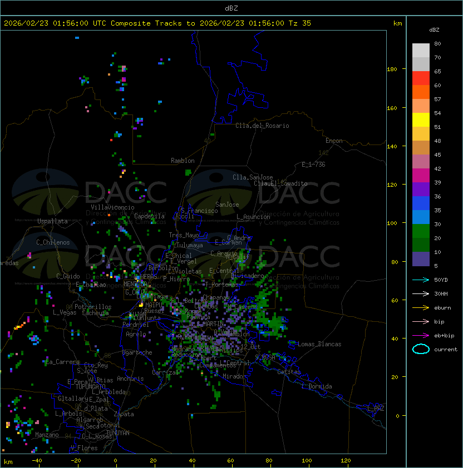The width and height of the screenshot is (463, 468).
Task: Click the 'TUPUNGATO' map label
Action: 90,387
